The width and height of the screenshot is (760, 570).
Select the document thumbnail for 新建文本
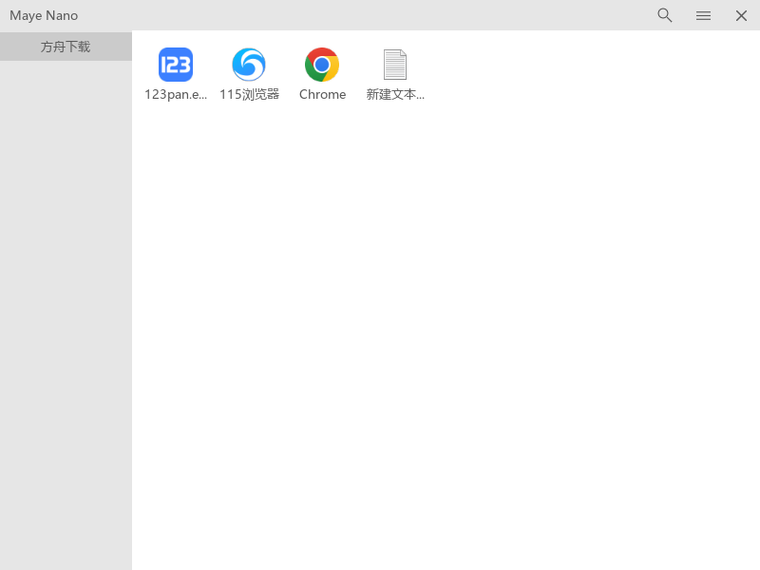395,65
